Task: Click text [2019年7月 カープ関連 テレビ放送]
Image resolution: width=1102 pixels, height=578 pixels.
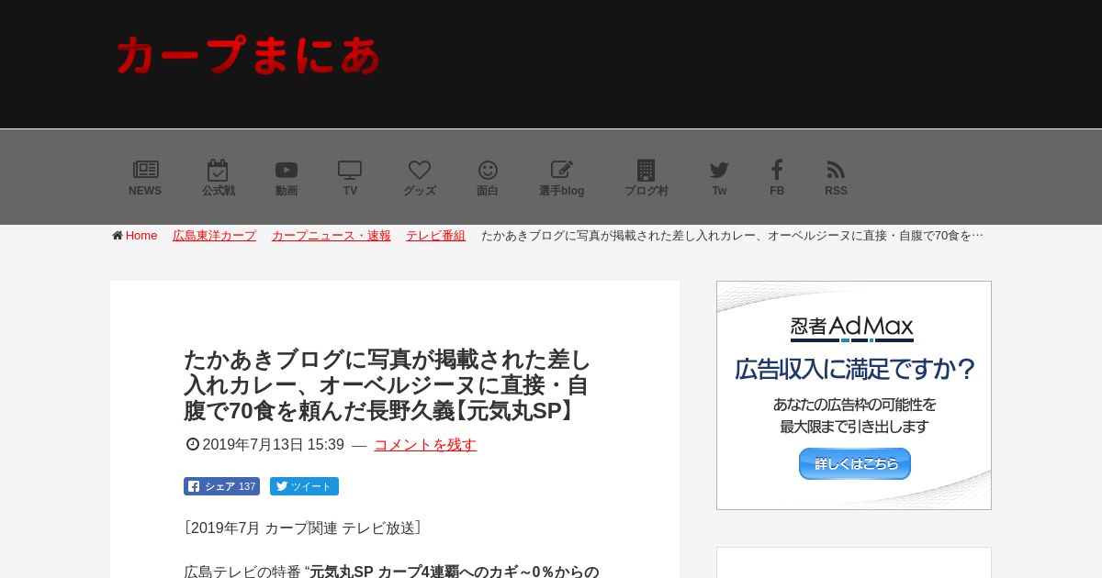Action: pyautogui.click(x=302, y=528)
